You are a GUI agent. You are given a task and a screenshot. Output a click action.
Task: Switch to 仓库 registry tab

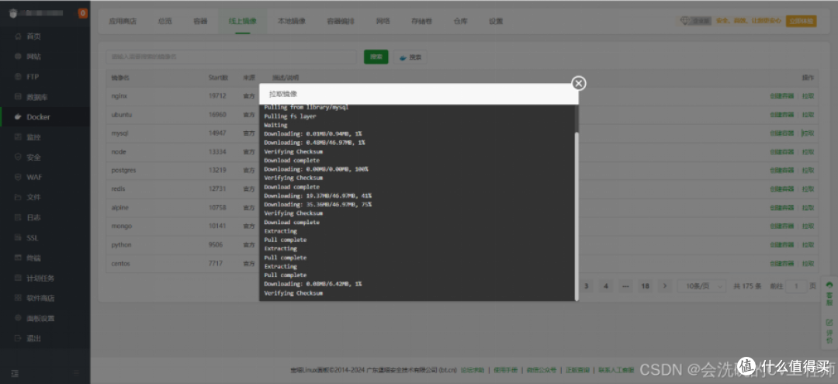pyautogui.click(x=460, y=22)
